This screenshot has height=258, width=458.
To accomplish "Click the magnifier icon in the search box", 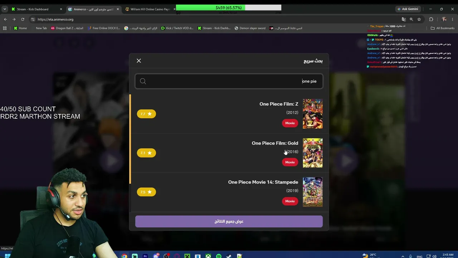I will (x=143, y=81).
